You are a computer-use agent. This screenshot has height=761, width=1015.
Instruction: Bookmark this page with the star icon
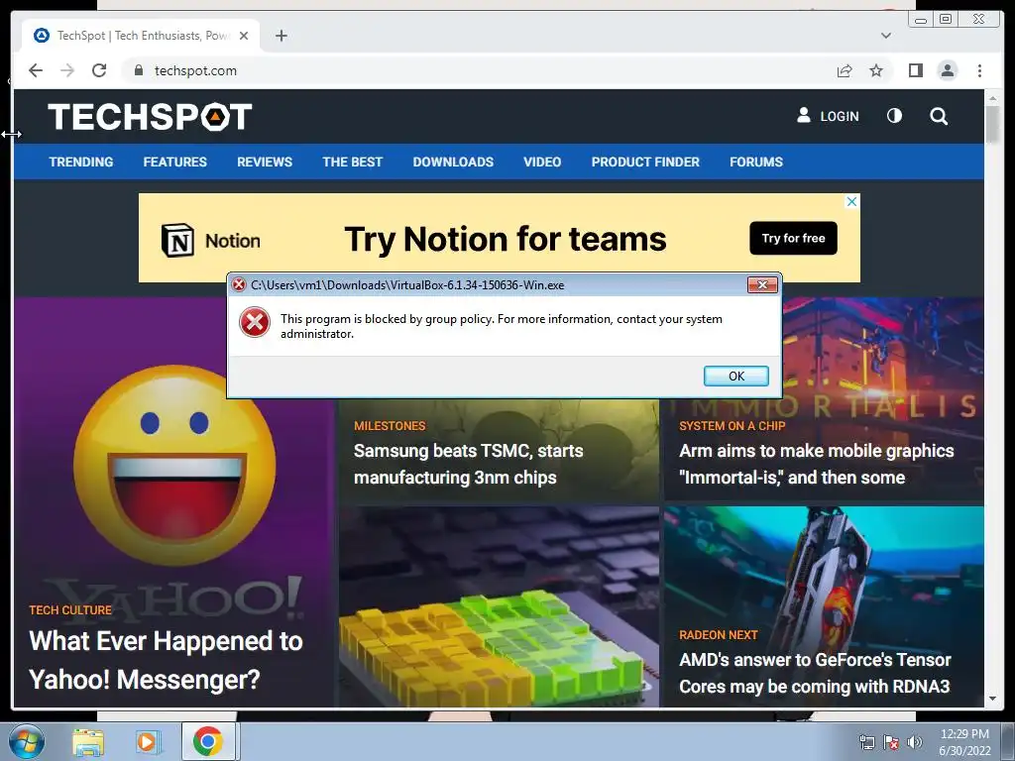(876, 70)
